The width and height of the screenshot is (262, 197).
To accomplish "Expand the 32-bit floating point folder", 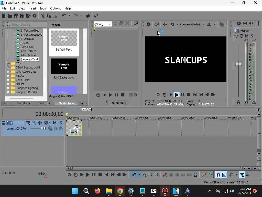I will (8, 67).
